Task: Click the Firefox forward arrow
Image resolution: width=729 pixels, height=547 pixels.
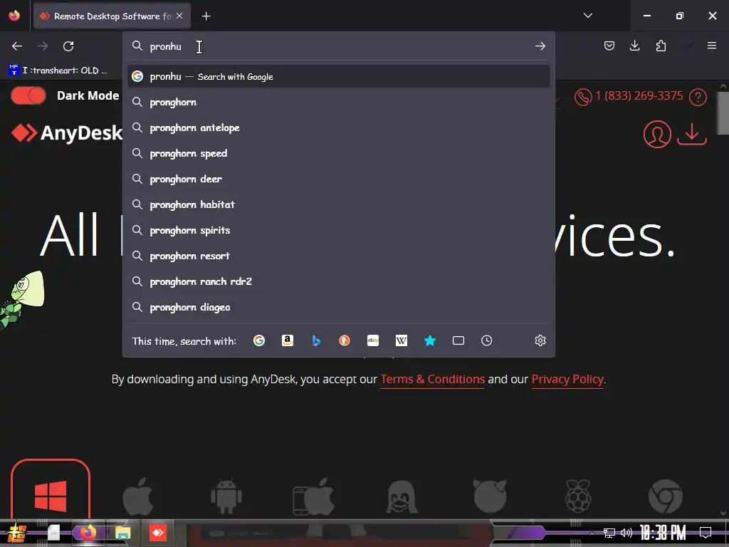Action: (43, 46)
